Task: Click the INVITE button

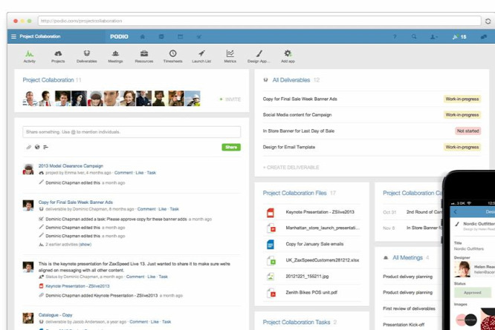Action: click(230, 99)
